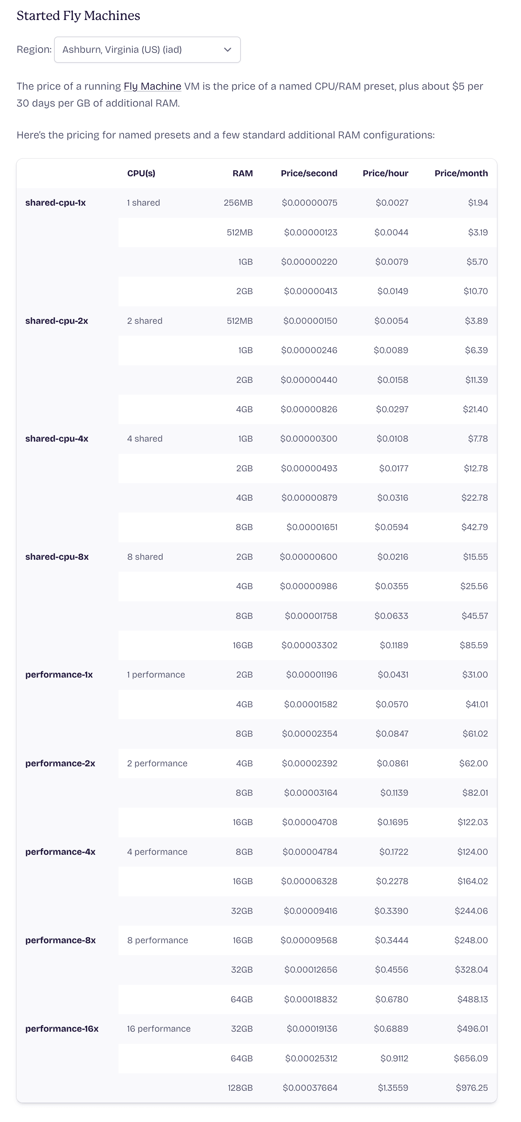
Task: Click the $976.25 monthly price cell
Action: point(471,1088)
